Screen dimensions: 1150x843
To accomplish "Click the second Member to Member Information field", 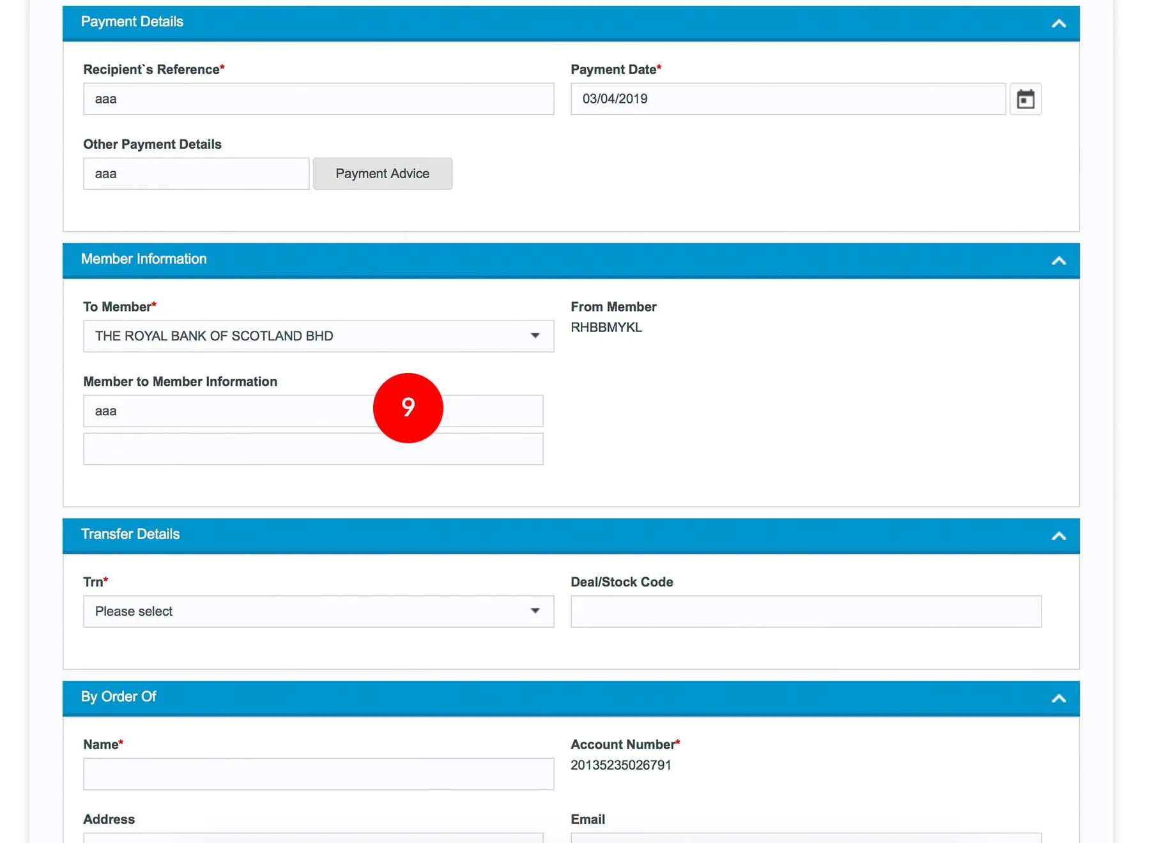I will click(x=313, y=449).
